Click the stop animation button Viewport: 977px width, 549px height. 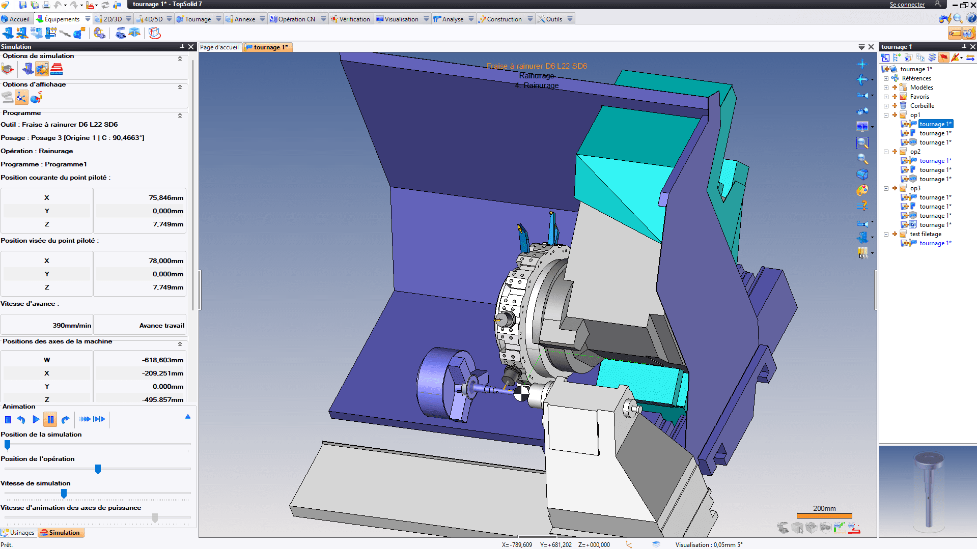[x=8, y=420]
